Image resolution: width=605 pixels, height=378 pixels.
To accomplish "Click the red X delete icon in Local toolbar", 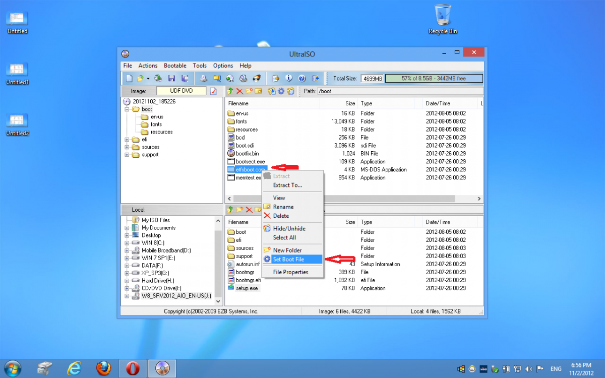I will point(249,210).
